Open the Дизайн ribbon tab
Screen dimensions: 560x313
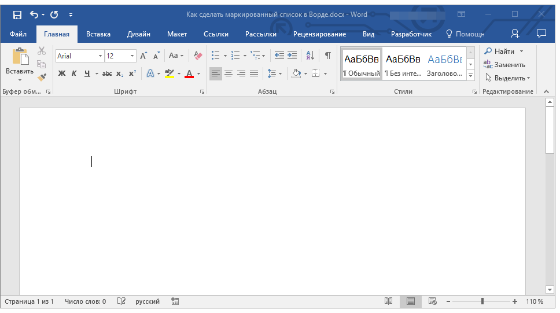pos(139,34)
